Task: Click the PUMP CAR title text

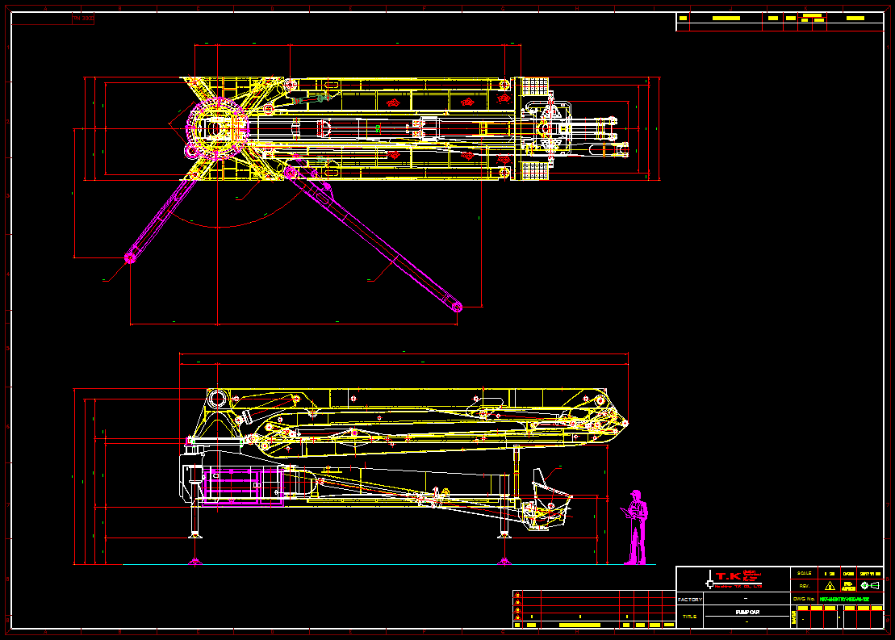Action: coord(747,613)
